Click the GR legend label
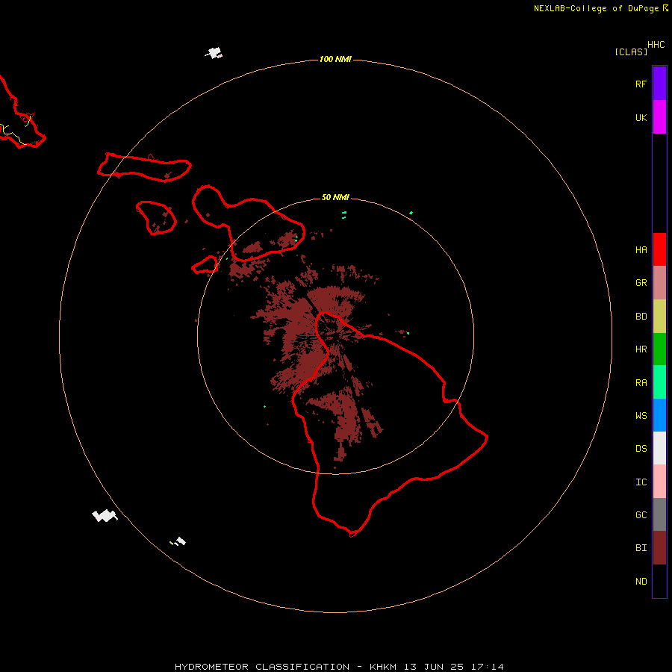 coord(641,283)
